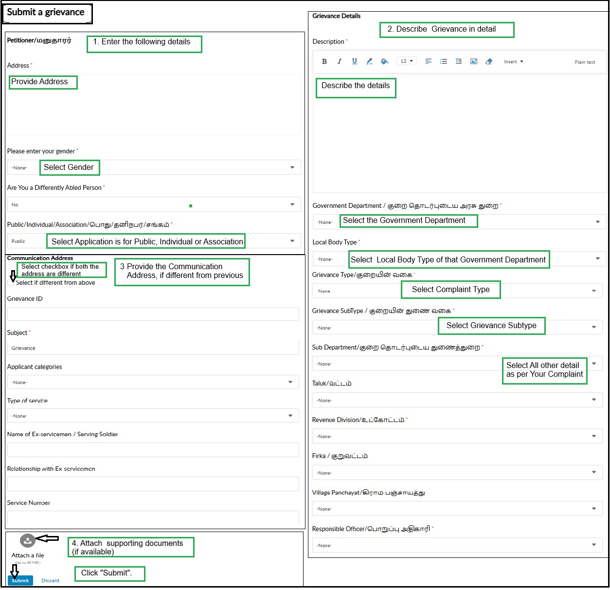The width and height of the screenshot is (610, 590).
Task: Click the bulleted list icon
Action: tap(444, 61)
